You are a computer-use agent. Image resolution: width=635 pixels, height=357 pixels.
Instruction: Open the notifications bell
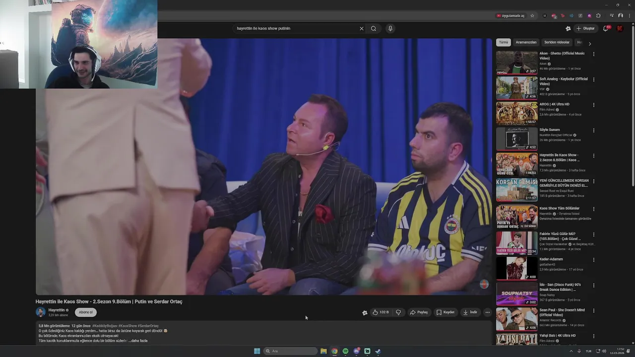click(606, 28)
